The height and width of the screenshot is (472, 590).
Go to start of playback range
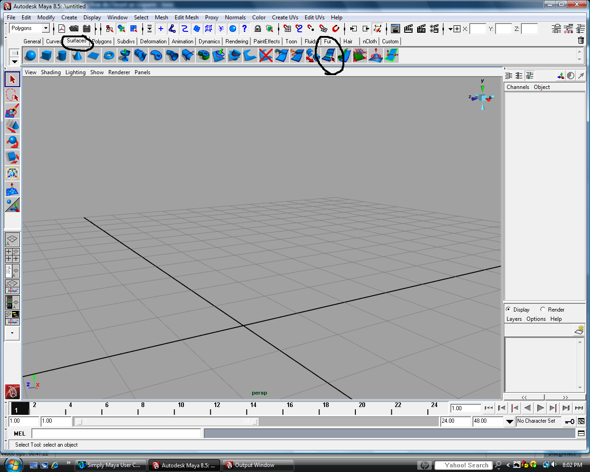489,408
